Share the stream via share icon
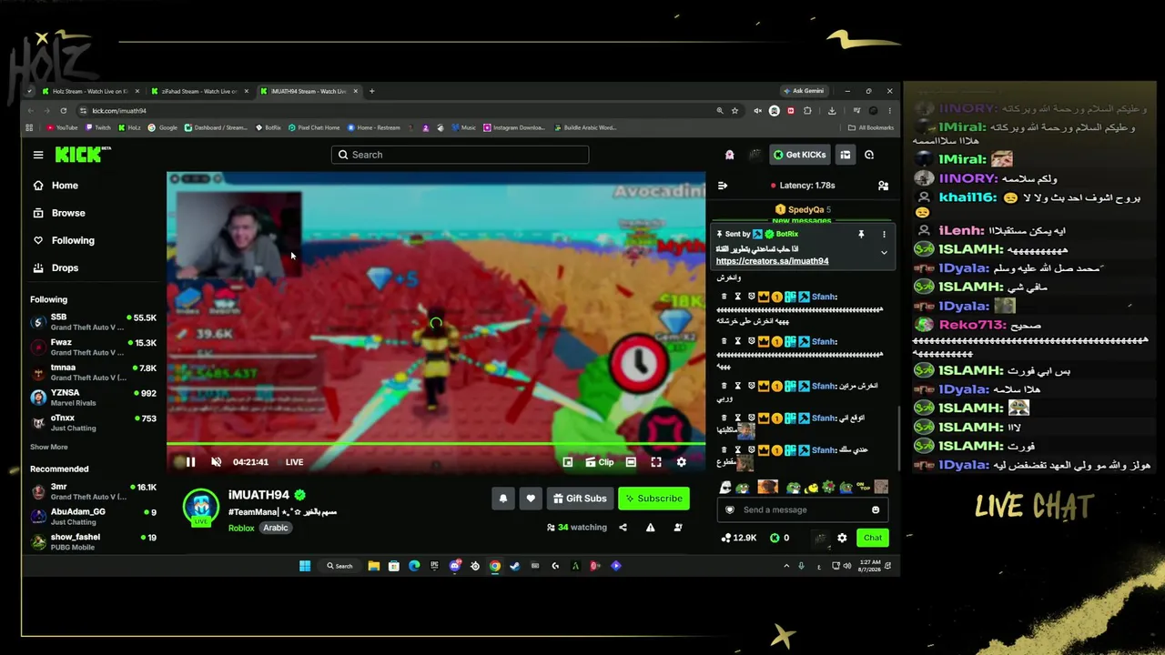Screen dimensions: 1165x655 (623, 528)
